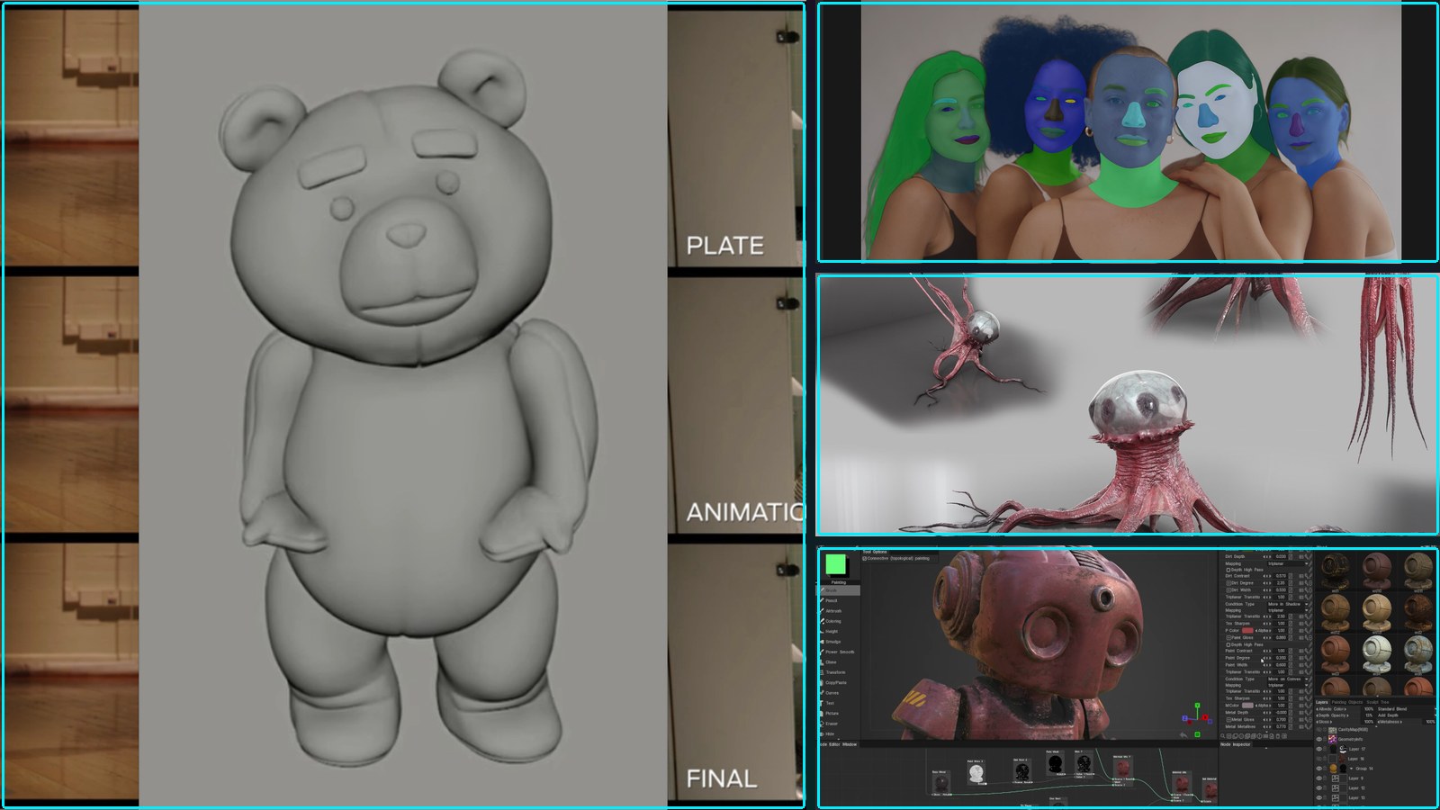Select the white cracked material preview sphere
Image resolution: width=1440 pixels, height=810 pixels.
coord(1377,654)
